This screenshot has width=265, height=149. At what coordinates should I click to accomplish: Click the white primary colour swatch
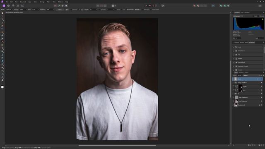point(2,87)
